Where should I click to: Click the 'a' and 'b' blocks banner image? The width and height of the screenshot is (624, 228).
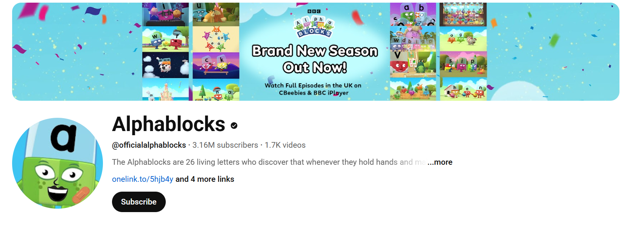click(x=413, y=14)
